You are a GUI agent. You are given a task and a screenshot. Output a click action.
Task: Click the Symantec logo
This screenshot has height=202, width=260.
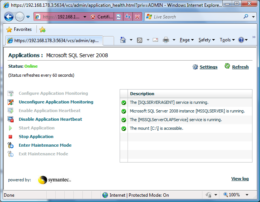click(55, 180)
